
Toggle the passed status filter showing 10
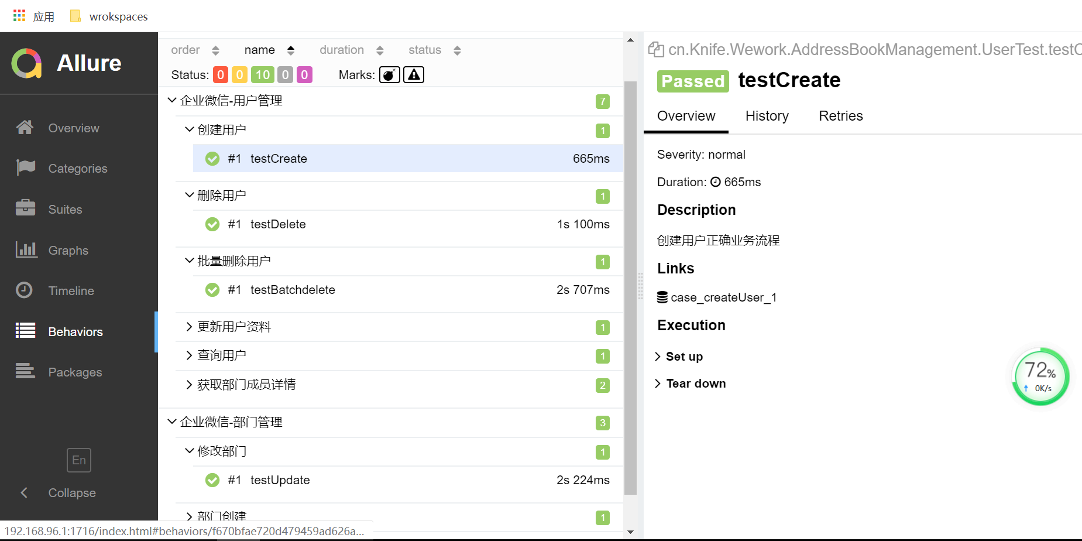pos(263,75)
